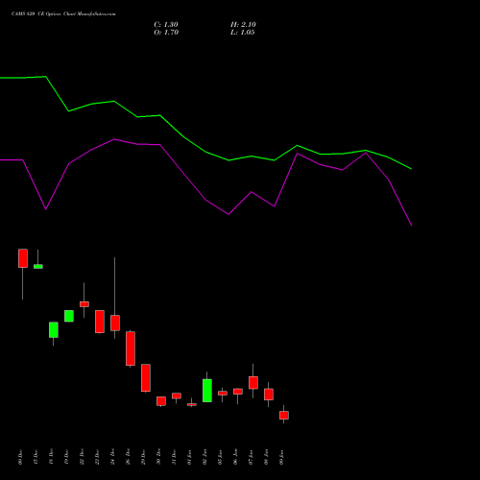Select the small red candlestick for 05 Jan

tap(223, 393)
